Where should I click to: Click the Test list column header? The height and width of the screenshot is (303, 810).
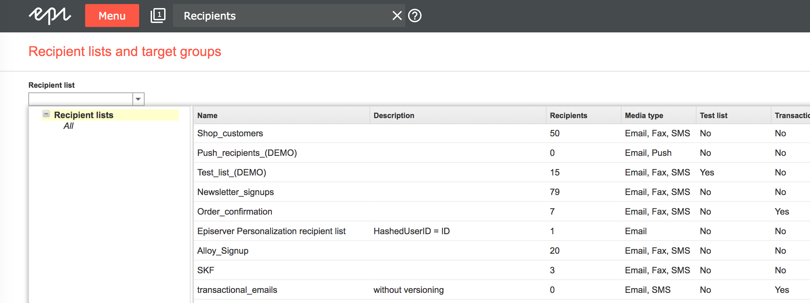(713, 115)
